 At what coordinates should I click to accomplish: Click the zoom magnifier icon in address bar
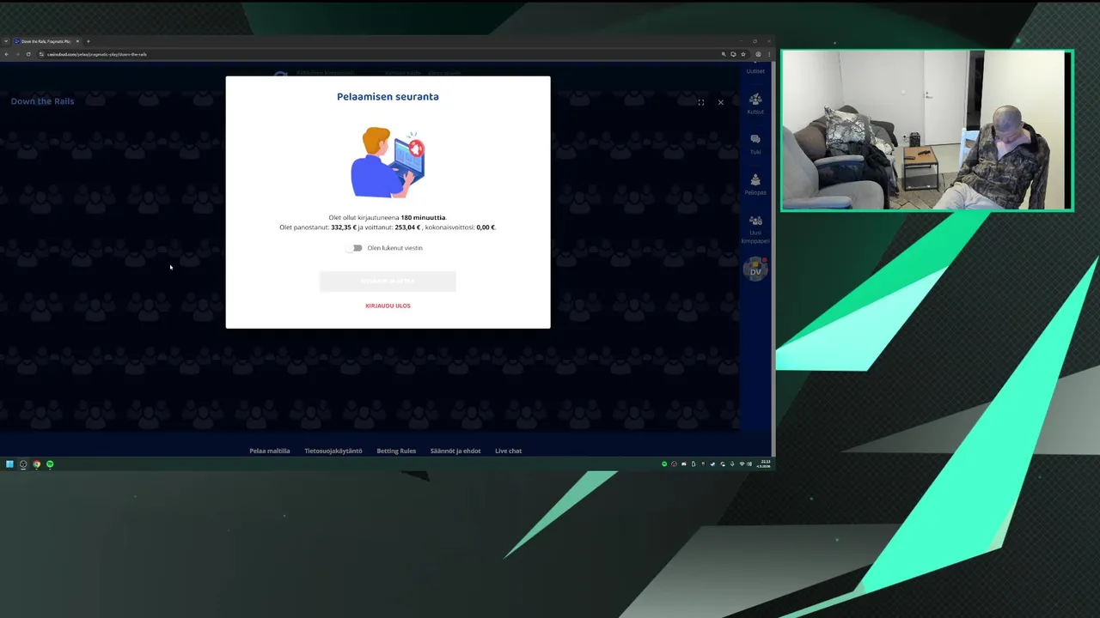(724, 54)
